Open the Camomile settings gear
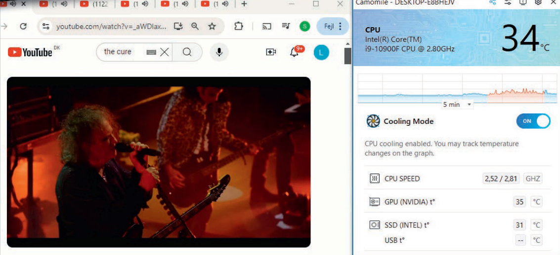This screenshot has width=560, height=255. pos(538,2)
